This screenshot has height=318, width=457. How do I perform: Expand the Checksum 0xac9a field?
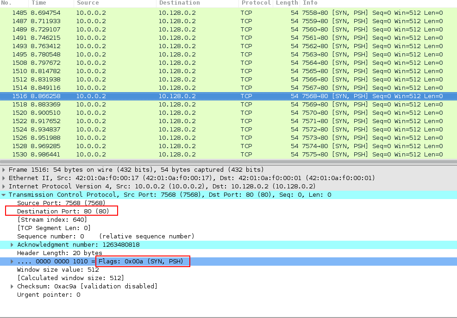pyautogui.click(x=12, y=287)
